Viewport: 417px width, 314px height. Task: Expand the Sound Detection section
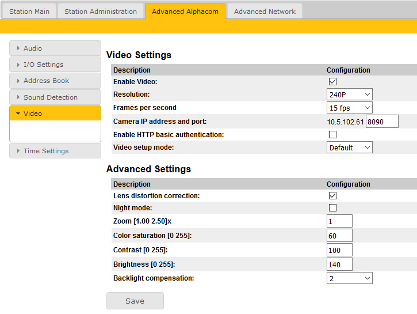pyautogui.click(x=55, y=97)
